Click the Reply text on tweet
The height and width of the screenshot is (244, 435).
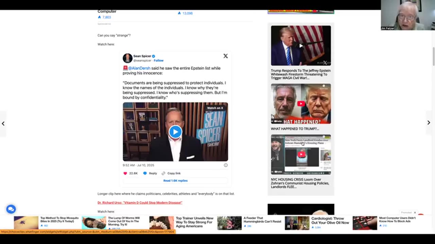[x=153, y=173]
